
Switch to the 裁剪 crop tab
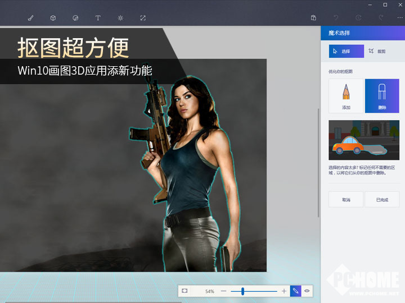click(x=377, y=51)
